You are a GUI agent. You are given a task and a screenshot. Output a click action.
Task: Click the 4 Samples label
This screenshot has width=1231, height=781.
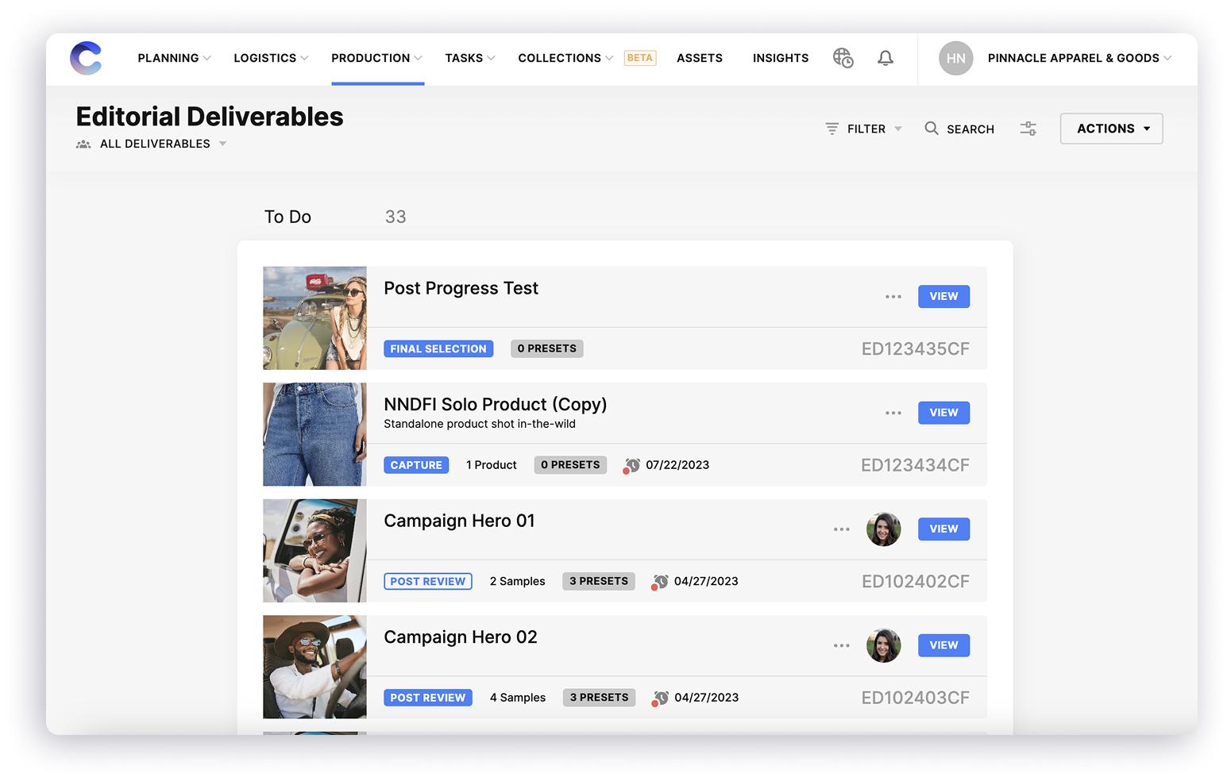(518, 698)
